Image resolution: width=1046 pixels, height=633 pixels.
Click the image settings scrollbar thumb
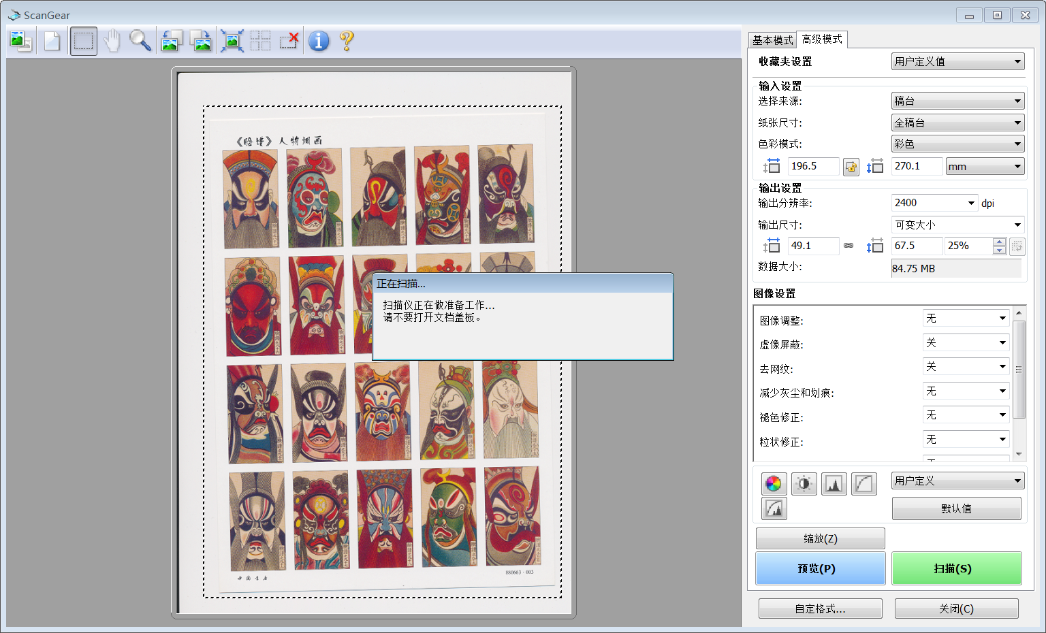pos(1019,369)
